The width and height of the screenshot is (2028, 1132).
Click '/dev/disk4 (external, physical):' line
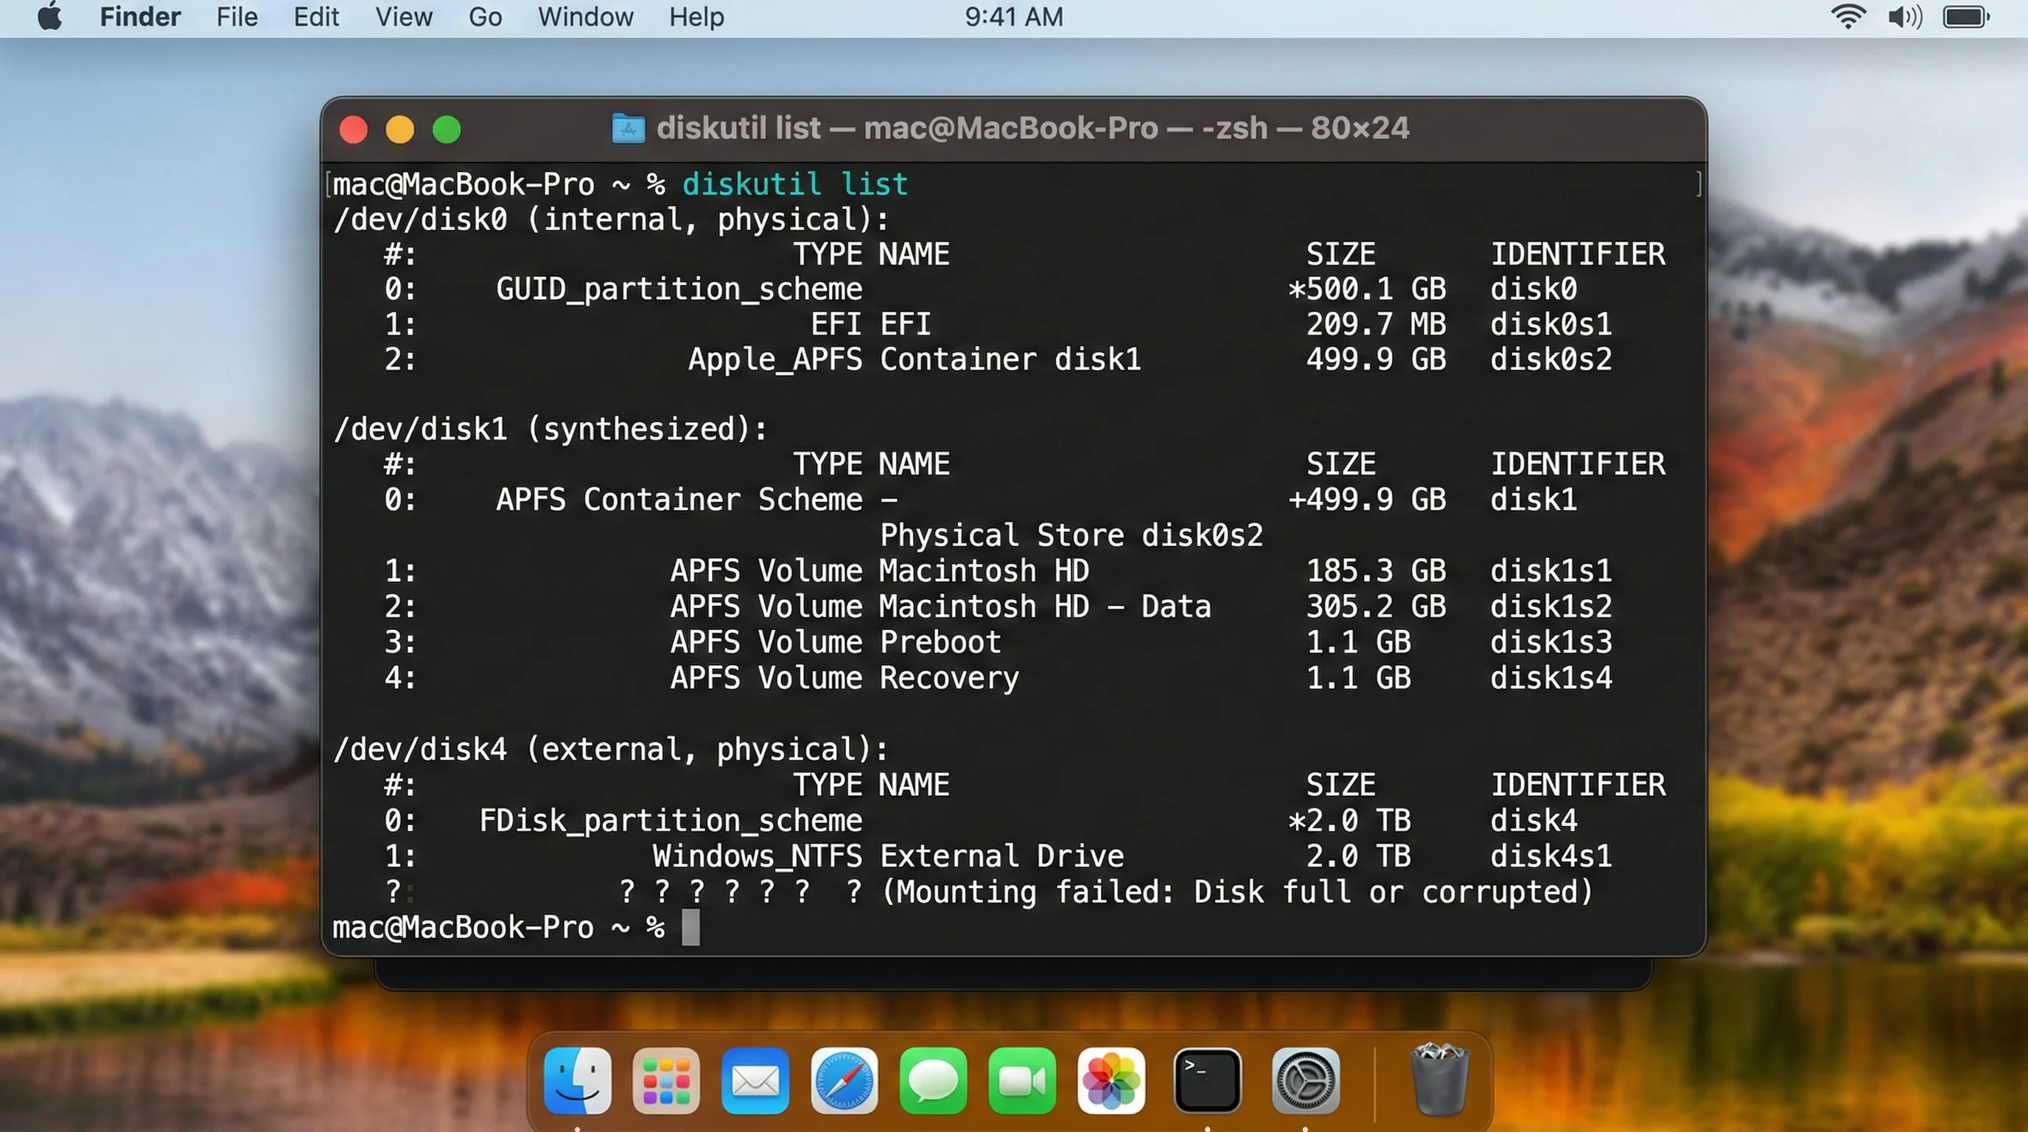[x=610, y=750]
